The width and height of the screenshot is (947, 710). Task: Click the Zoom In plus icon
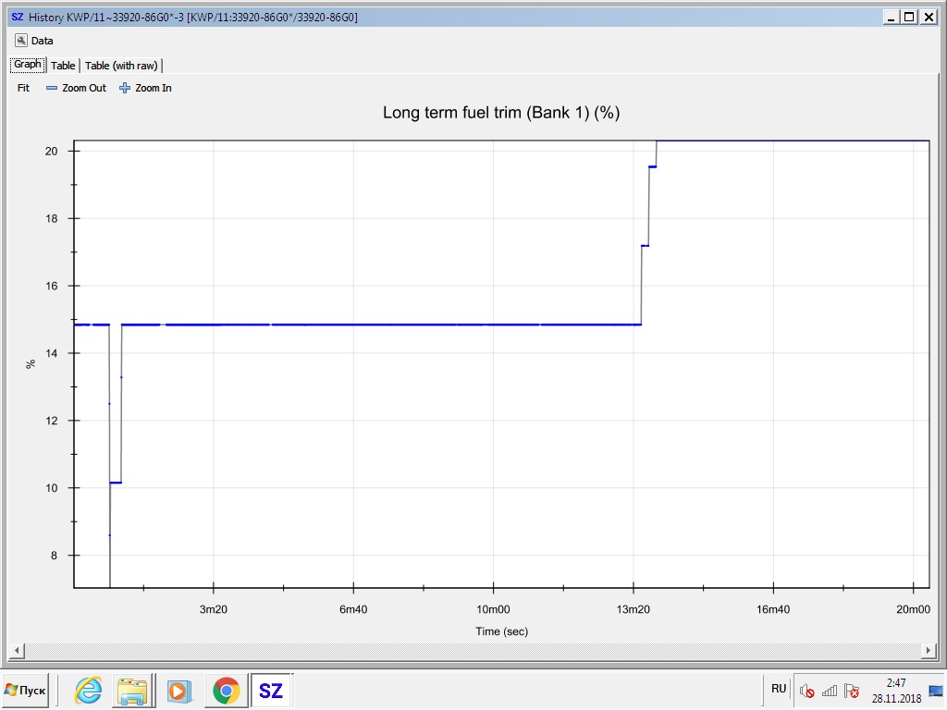[x=125, y=88]
